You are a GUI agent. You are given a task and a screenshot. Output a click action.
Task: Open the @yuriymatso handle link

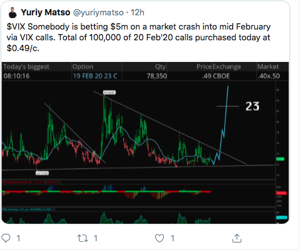tap(98, 12)
